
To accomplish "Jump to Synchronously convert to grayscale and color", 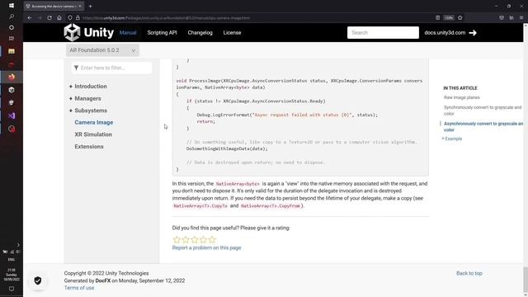I will [483, 111].
